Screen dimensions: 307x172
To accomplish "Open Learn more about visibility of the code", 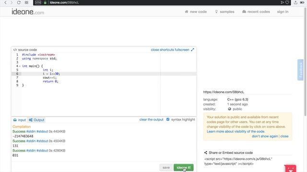I will [236, 131].
